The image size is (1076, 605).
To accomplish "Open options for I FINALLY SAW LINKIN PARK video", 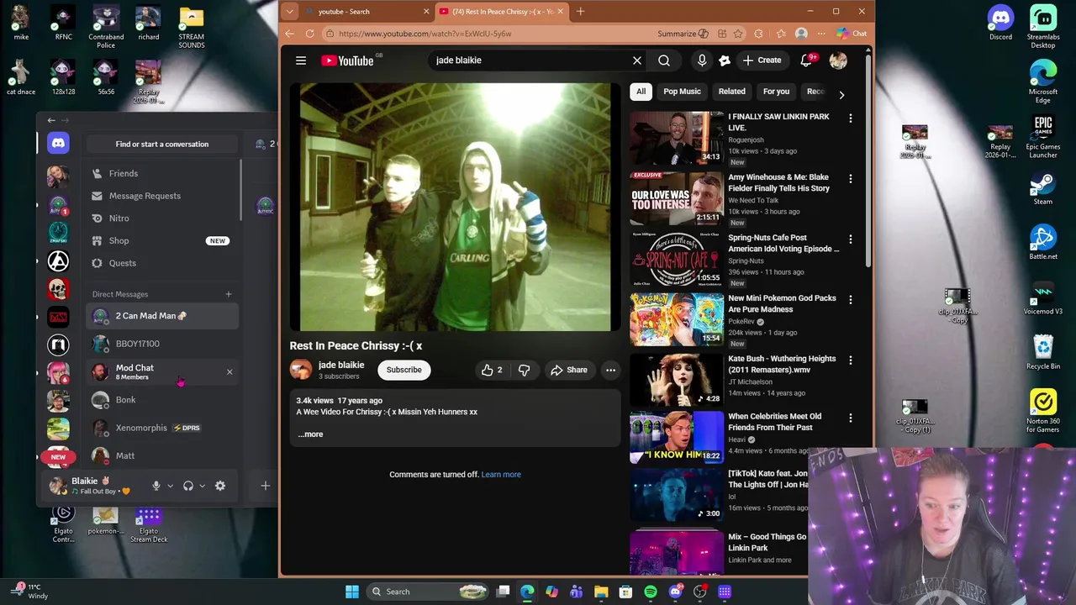I will tap(850, 118).
